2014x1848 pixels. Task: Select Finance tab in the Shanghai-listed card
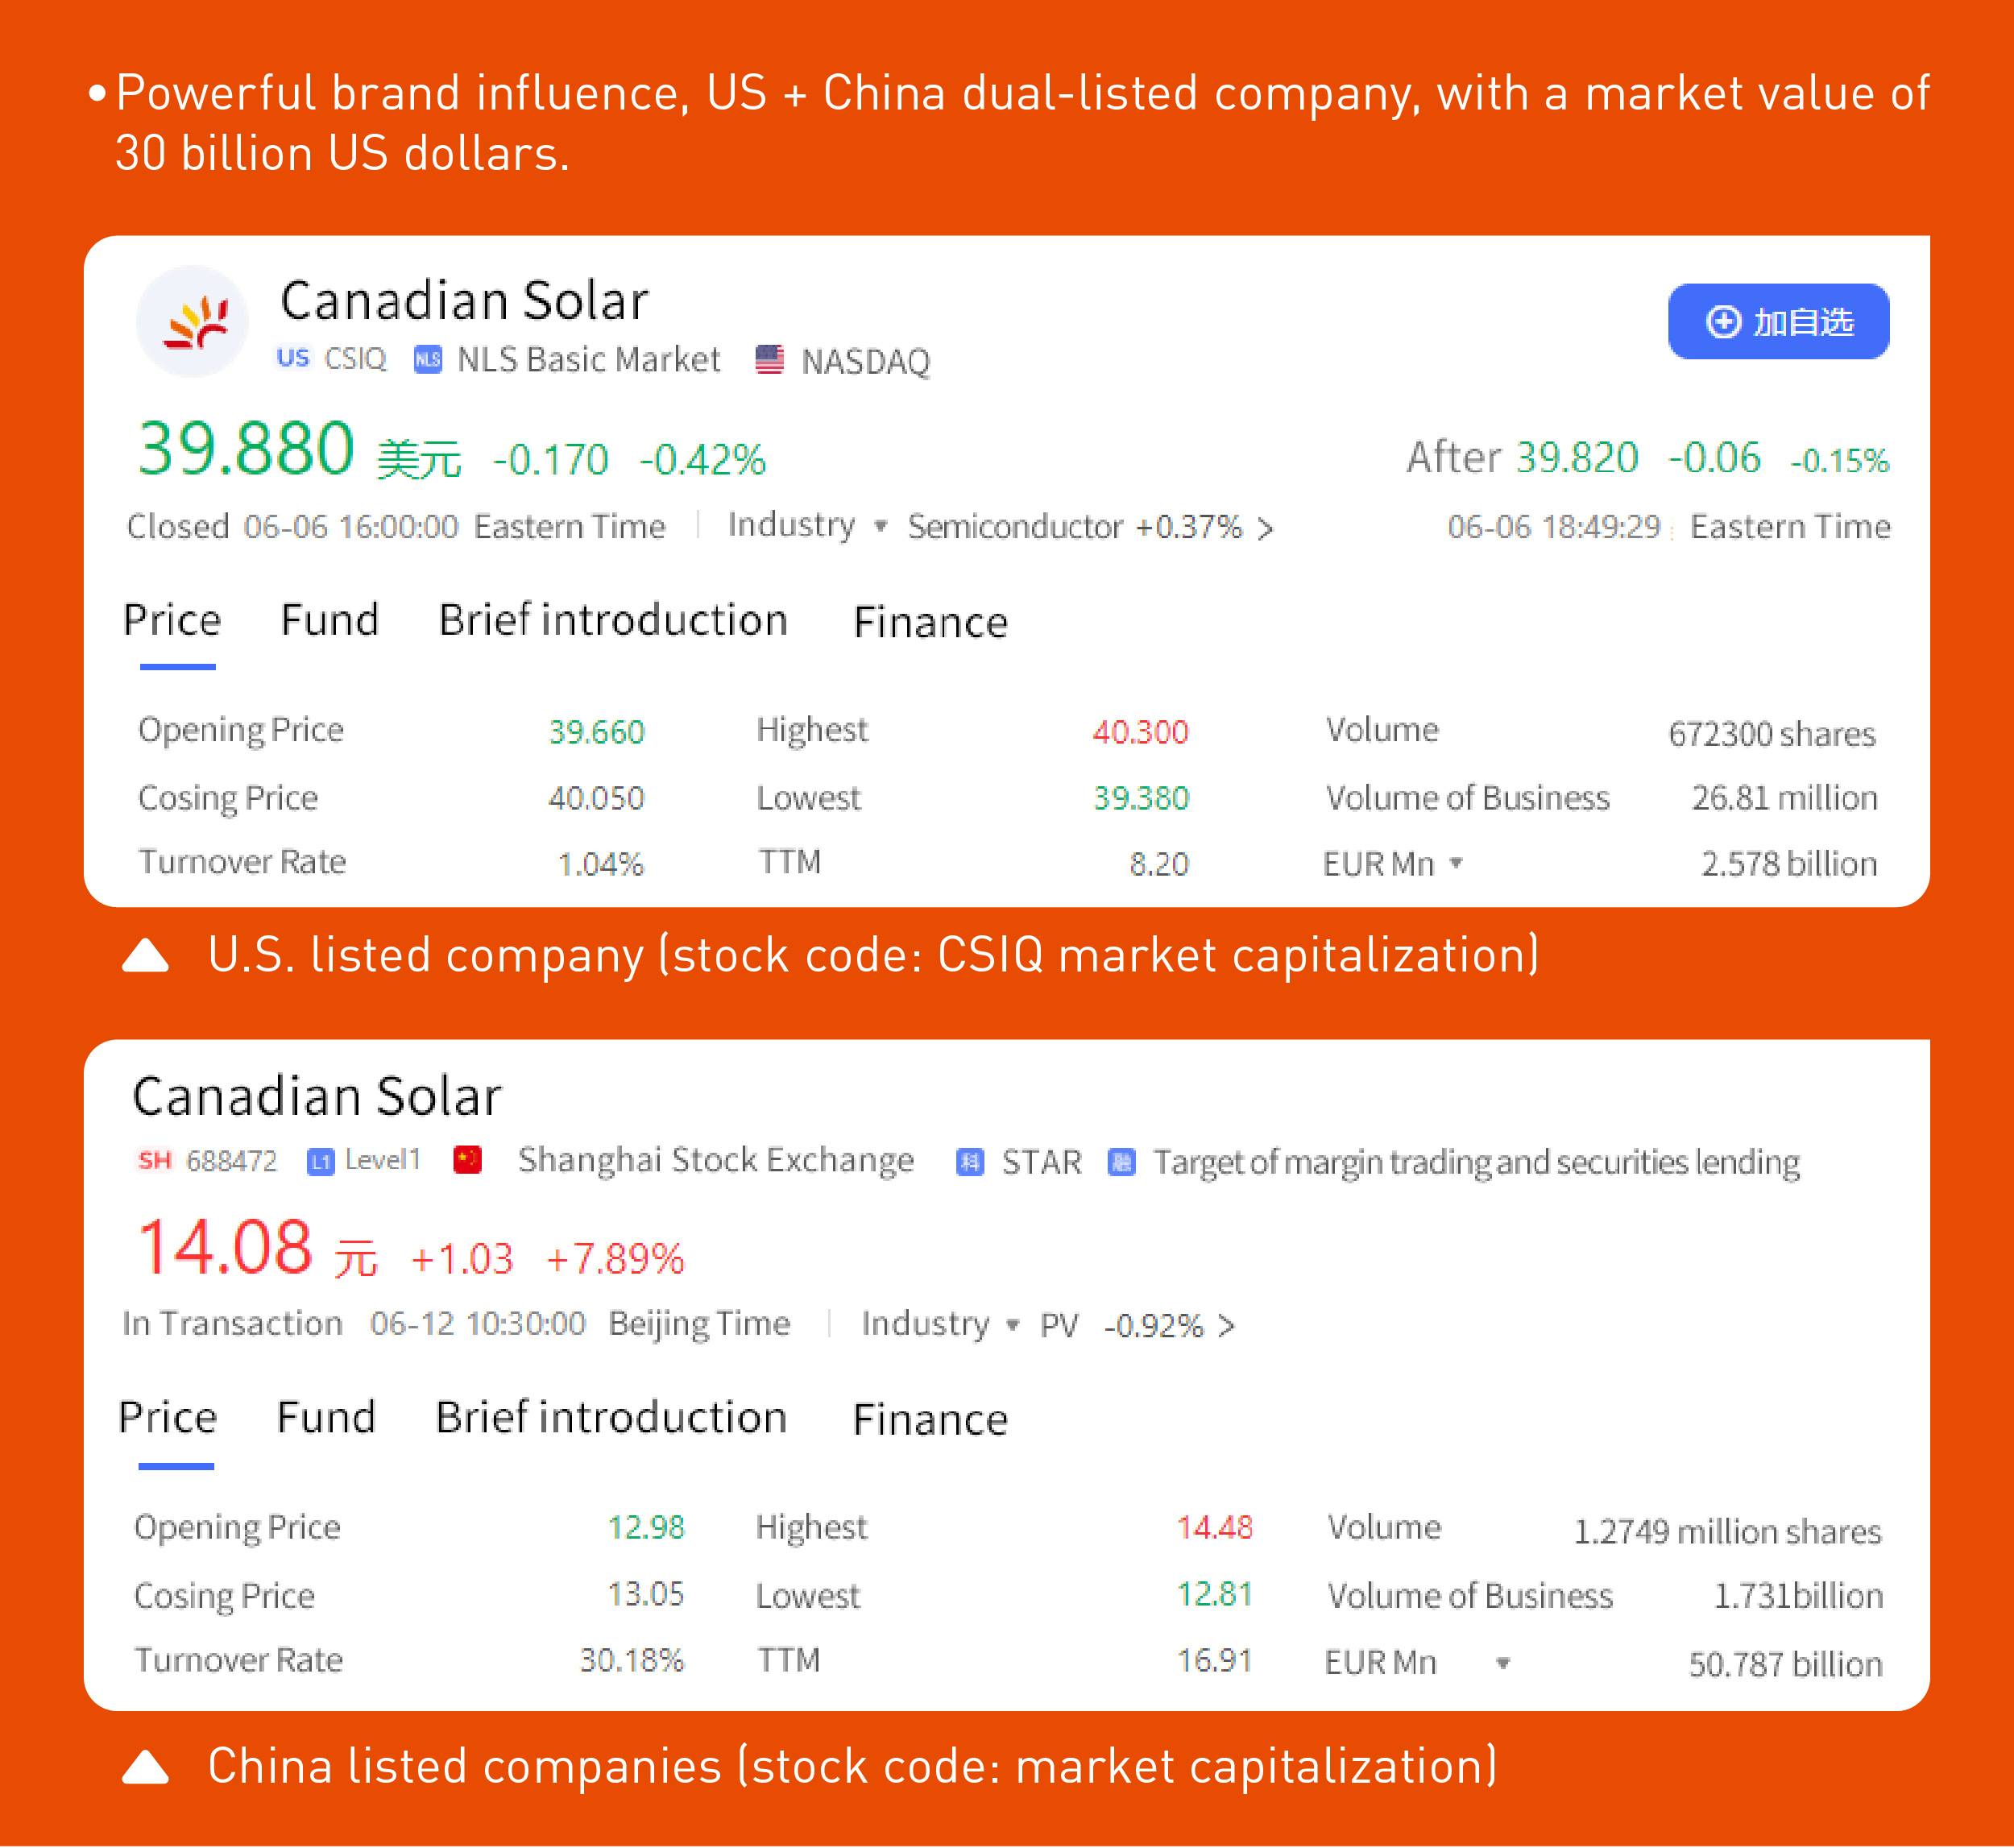coord(930,1420)
